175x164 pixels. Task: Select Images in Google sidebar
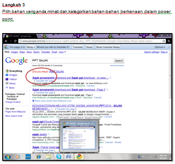pos(13,75)
